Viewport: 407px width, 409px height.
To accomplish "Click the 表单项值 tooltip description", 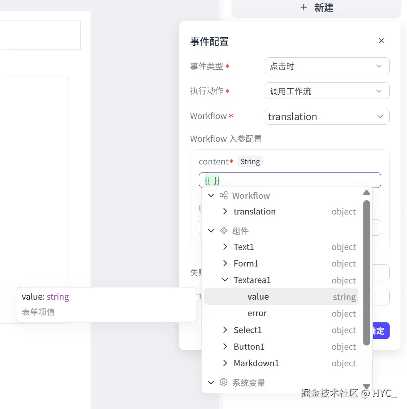I will [x=39, y=312].
